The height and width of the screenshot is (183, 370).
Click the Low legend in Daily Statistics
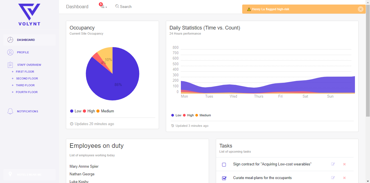(176, 115)
